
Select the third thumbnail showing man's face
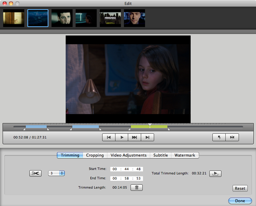pos(62,18)
